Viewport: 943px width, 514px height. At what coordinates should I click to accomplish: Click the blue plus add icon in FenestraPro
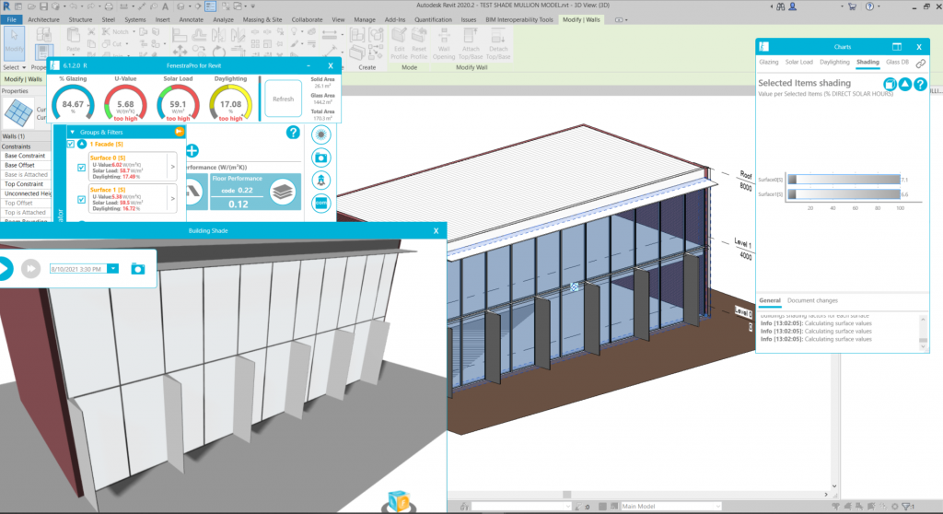192,150
